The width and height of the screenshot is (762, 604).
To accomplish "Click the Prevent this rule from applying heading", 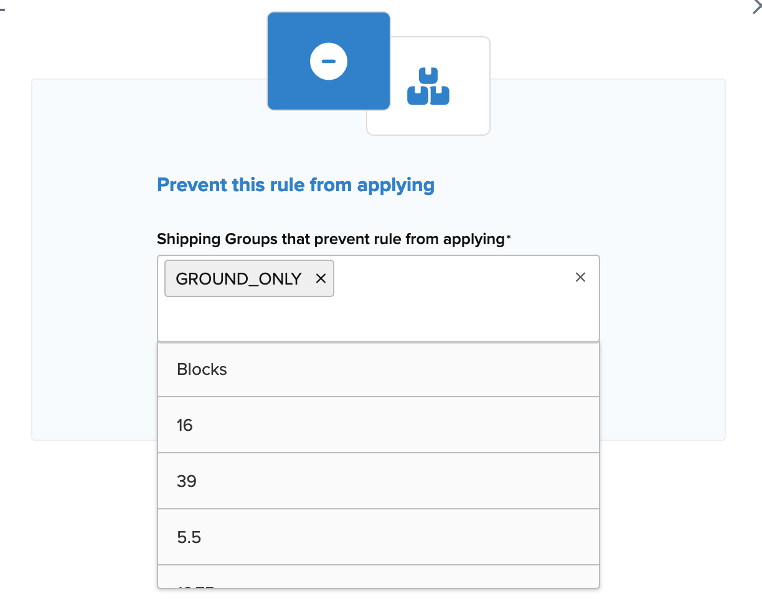I will [296, 185].
